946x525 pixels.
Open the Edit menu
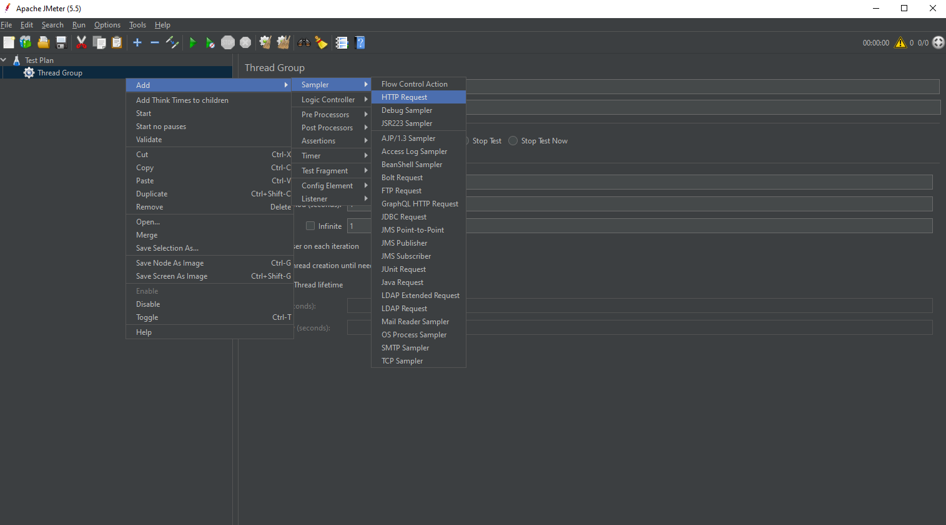pos(27,25)
